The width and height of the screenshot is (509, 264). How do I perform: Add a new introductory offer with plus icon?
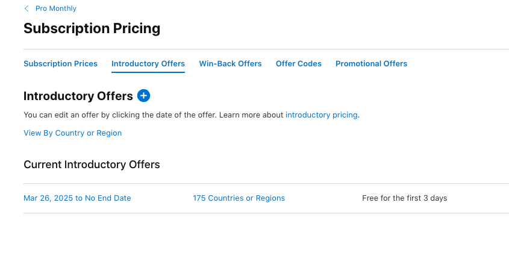[143, 96]
